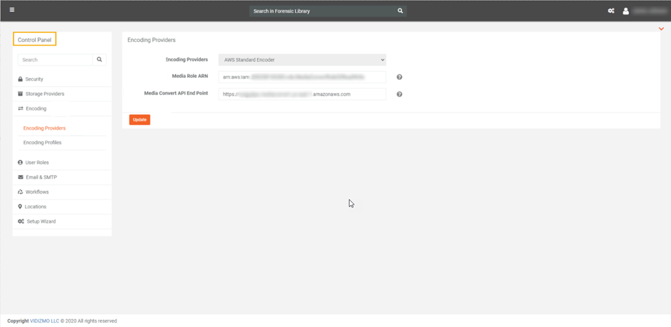Focus the Search in Forensic Library field
This screenshot has height=327, width=671.
[322, 11]
